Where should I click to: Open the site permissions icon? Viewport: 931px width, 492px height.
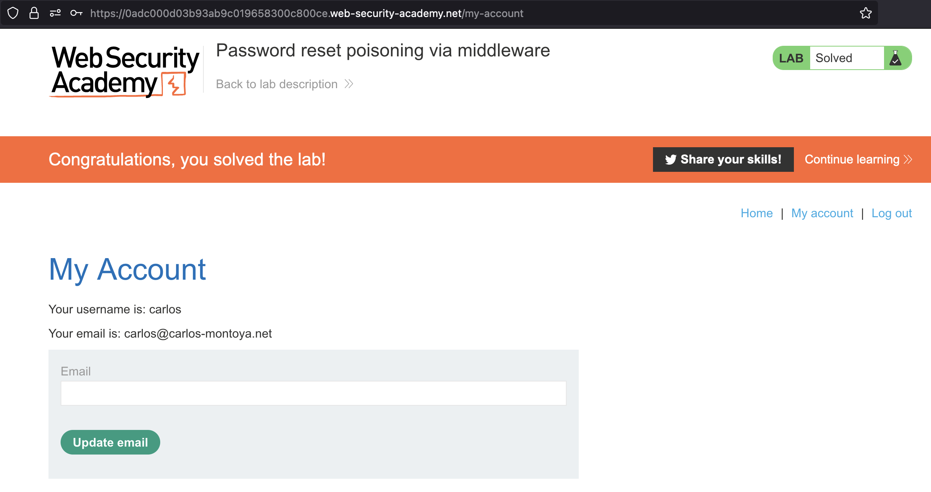55,13
